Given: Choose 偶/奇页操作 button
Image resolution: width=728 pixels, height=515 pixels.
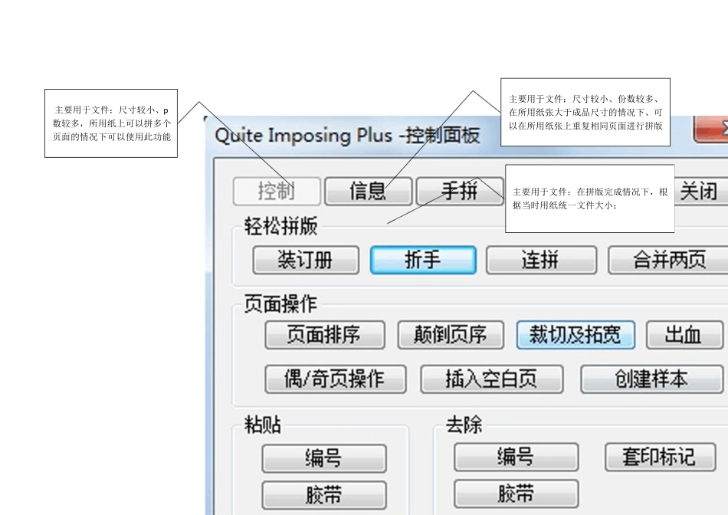Looking at the screenshot, I should click(x=336, y=379).
